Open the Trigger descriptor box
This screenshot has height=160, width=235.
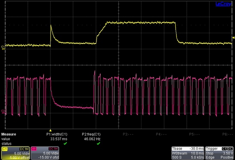coord(220,153)
